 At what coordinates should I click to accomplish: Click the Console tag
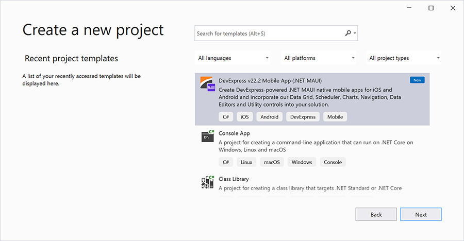[333, 162]
